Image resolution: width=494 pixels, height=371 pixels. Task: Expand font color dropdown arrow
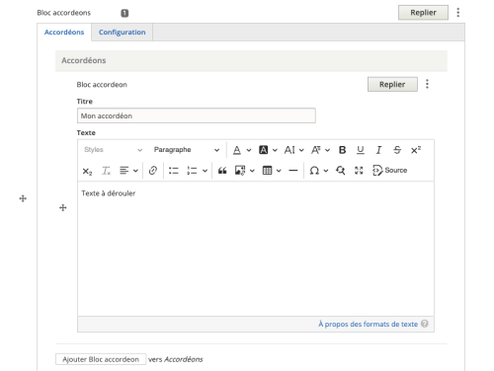click(x=249, y=150)
